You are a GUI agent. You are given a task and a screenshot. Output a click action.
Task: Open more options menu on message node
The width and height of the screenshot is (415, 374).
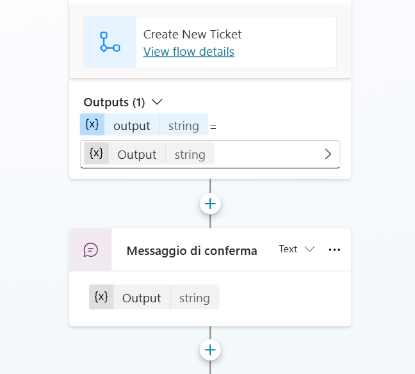[334, 250]
